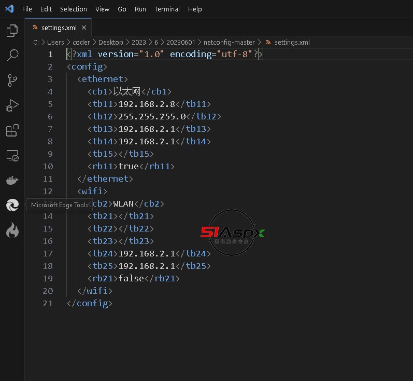Click the opening config tag on line 2
Viewport: 413px width, 381px height.
pos(87,67)
